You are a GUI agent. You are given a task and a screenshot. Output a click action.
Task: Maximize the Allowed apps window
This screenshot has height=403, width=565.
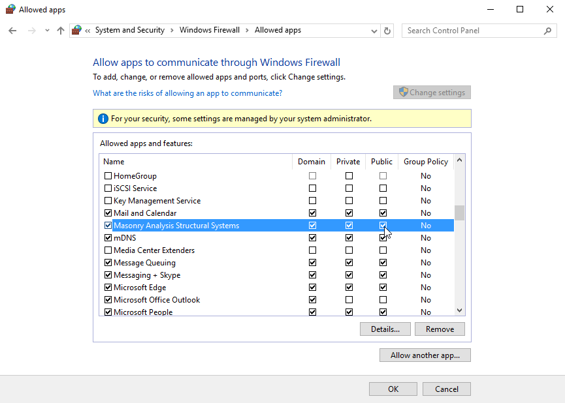[x=520, y=9]
